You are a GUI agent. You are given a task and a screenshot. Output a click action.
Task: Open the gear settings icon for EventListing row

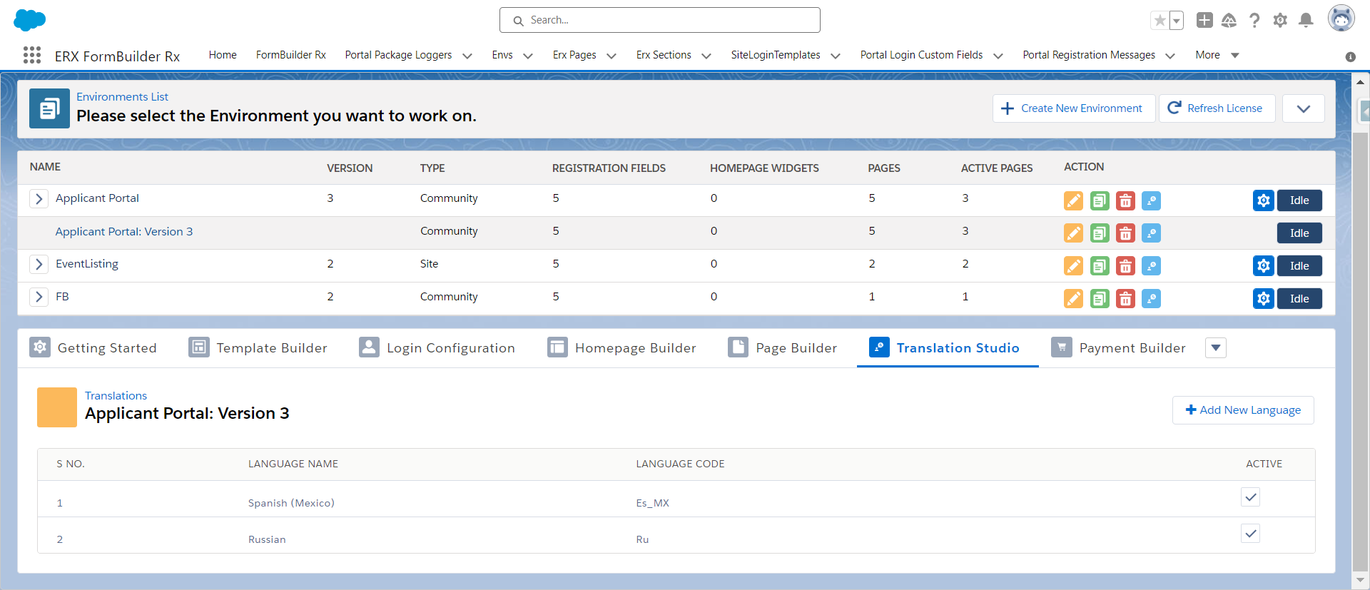pyautogui.click(x=1263, y=266)
